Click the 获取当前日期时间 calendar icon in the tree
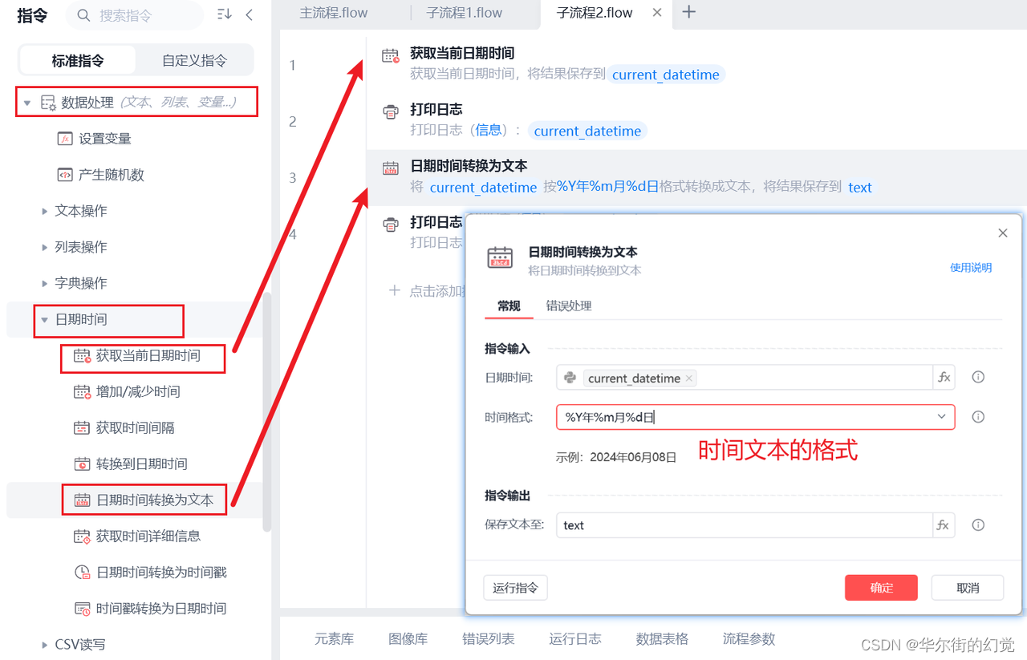 [x=82, y=356]
